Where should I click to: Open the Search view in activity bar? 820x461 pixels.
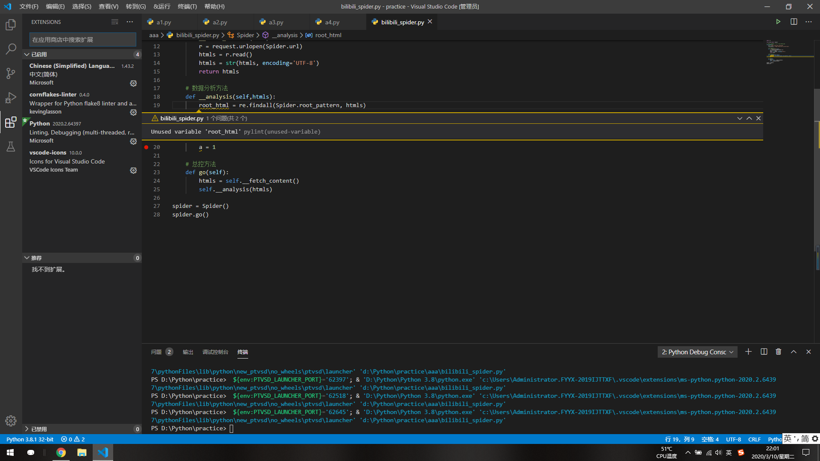[x=11, y=49]
